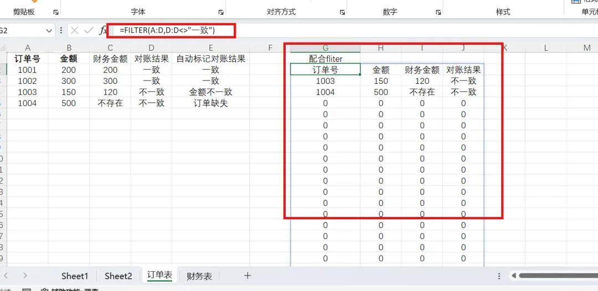Click the horizontal scrollbar left arrow

click(514, 276)
